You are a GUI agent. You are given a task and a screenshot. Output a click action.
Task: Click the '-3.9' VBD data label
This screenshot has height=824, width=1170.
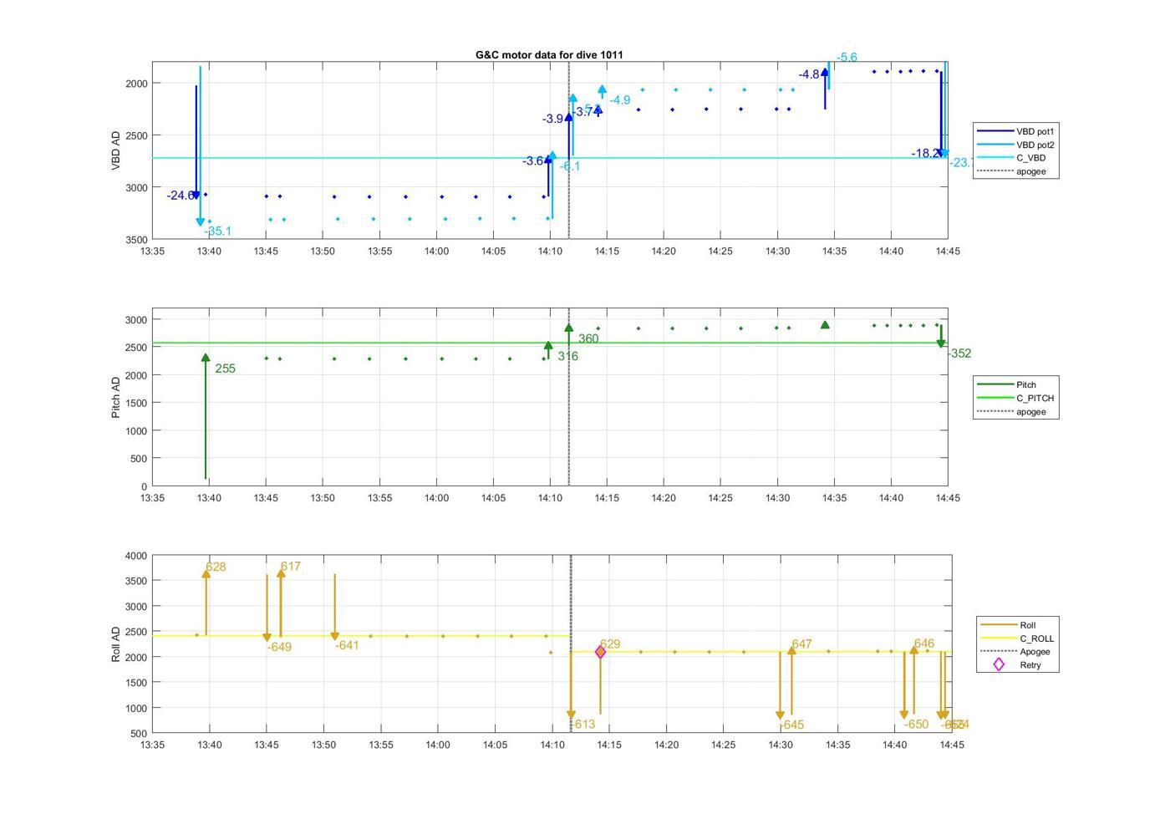coord(553,120)
